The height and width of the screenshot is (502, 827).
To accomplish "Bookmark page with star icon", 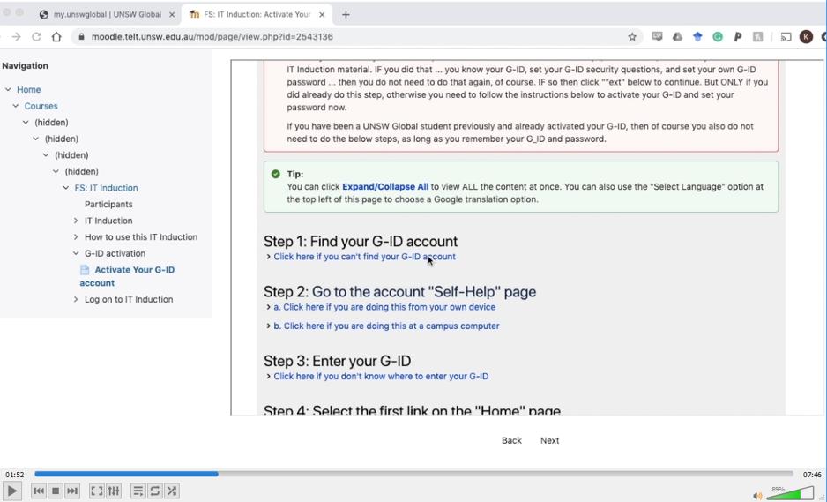I will point(632,37).
